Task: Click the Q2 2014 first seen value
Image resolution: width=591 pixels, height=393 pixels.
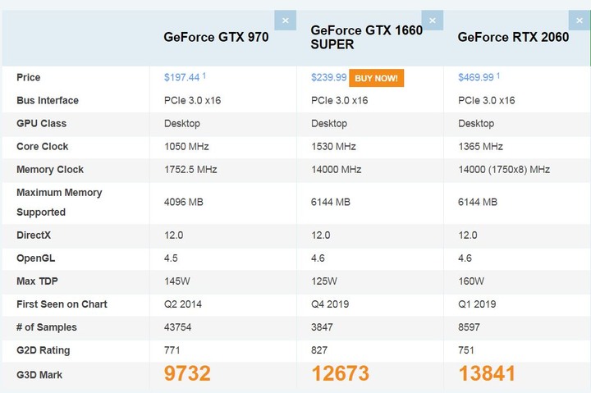Action: click(183, 304)
